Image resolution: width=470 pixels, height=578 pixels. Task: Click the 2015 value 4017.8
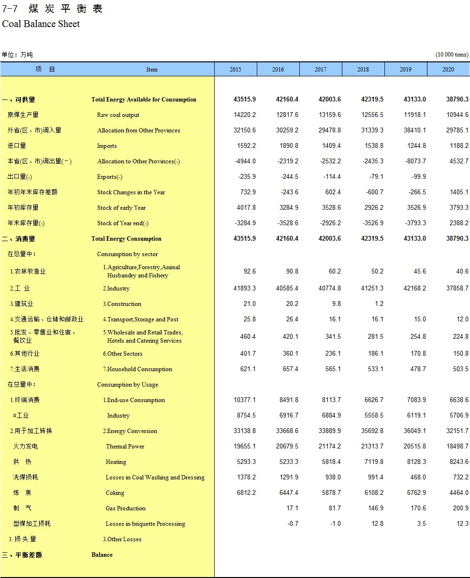click(246, 208)
